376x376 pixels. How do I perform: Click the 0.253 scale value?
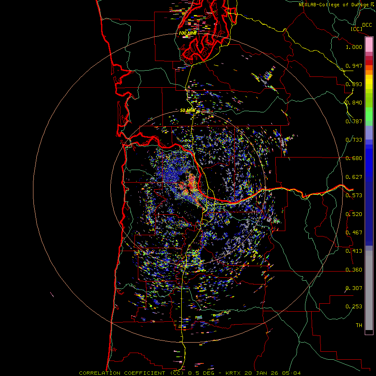coord(354,307)
